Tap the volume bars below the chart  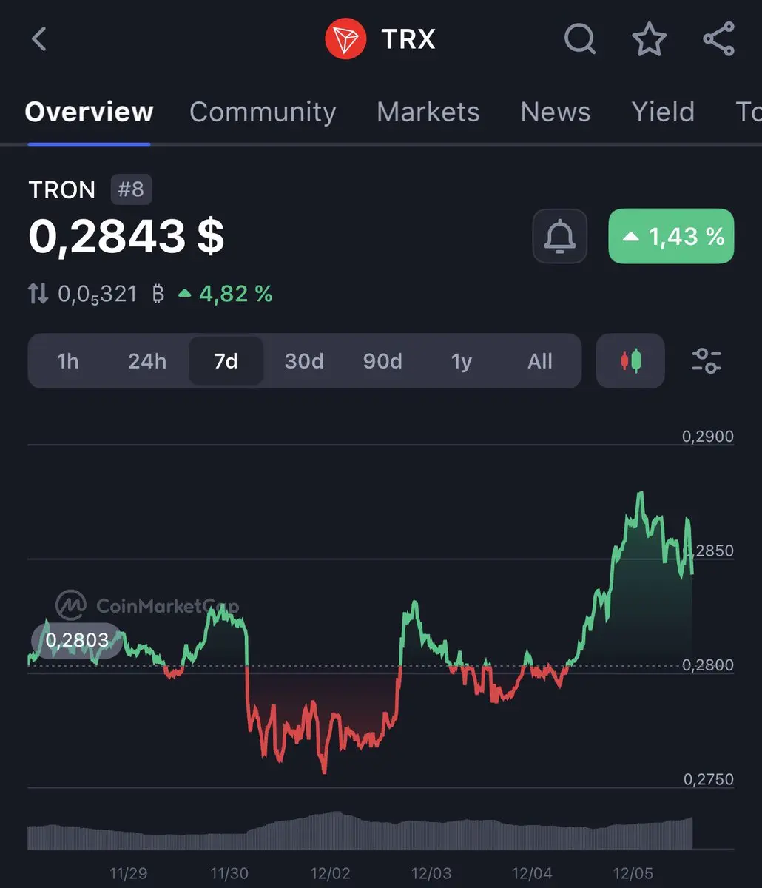click(x=360, y=830)
